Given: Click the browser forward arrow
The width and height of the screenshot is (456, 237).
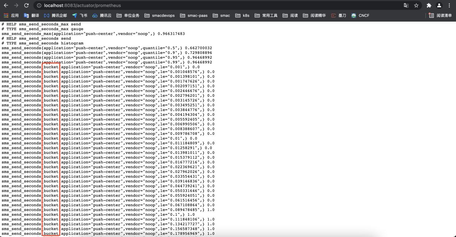Looking at the screenshot, I should point(16,5).
